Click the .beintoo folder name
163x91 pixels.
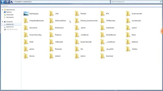[x=134, y=49]
